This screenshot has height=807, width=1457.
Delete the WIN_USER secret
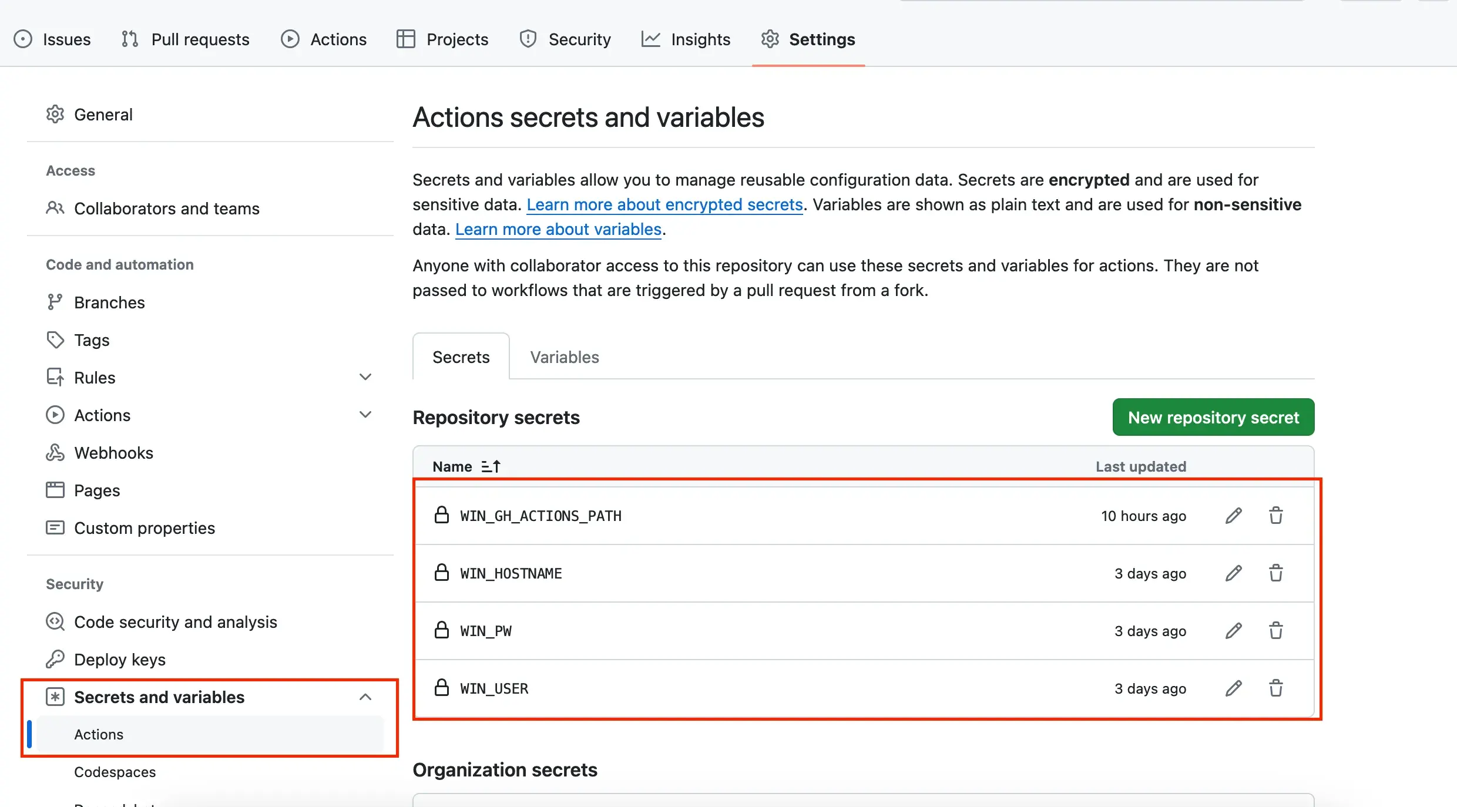[1276, 688]
